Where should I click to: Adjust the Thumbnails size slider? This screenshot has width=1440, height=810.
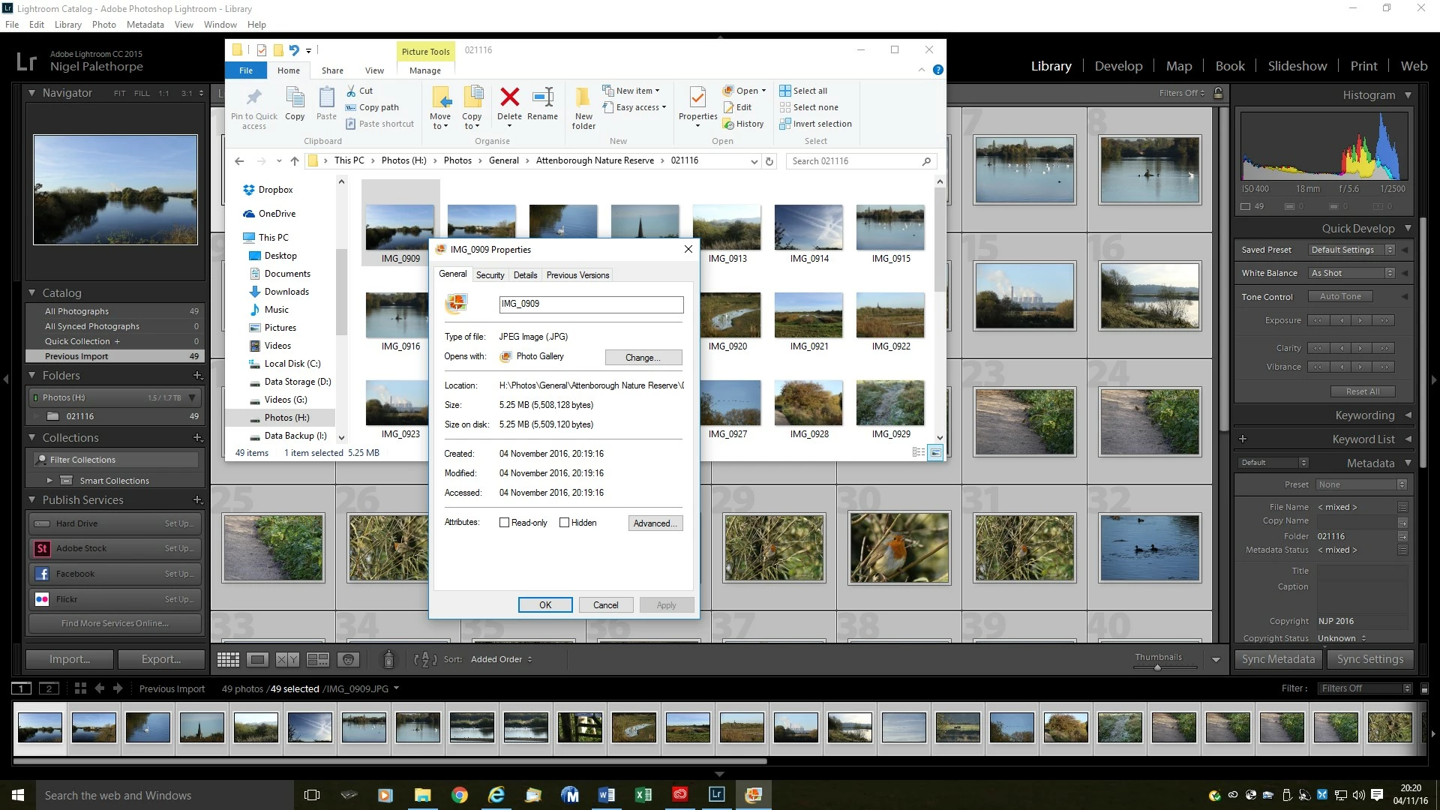pyautogui.click(x=1157, y=667)
